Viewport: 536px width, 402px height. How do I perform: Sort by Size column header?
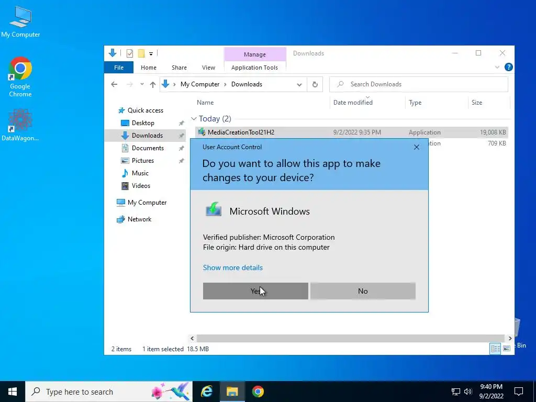[x=476, y=103]
